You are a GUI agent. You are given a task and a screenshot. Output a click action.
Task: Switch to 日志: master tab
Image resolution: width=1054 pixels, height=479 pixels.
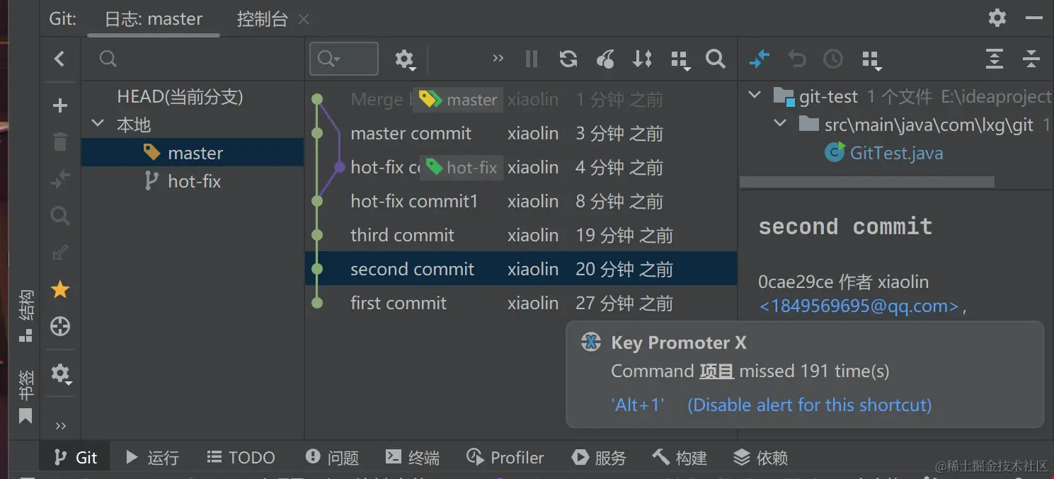tap(154, 19)
